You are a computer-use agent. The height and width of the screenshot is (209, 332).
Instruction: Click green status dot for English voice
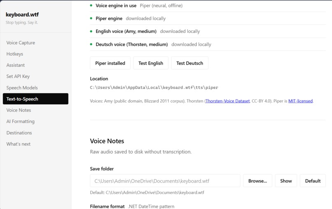tap(91, 31)
